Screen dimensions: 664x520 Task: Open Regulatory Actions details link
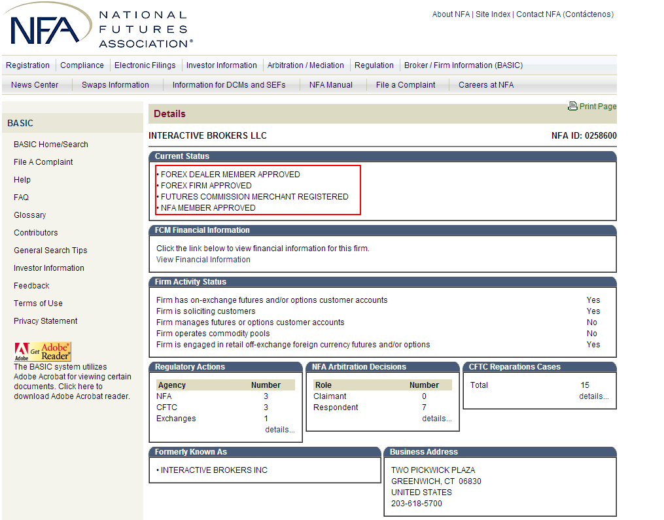point(280,429)
